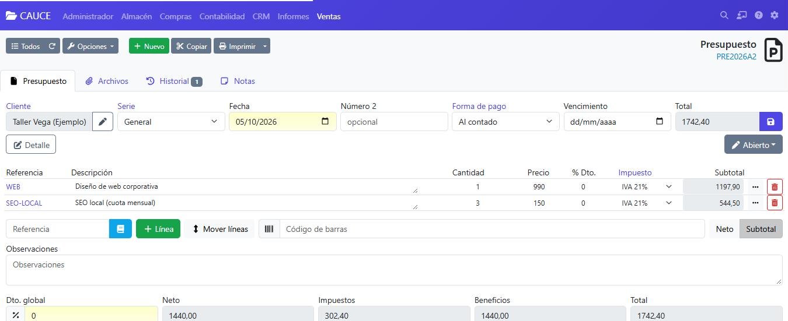
Task: Open the Informes menu
Action: tap(294, 16)
